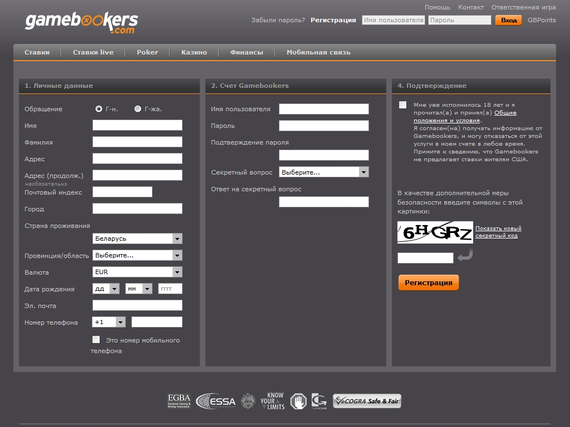Open the Ставки live menu item
Viewport: 570px width, 427px height.
[93, 52]
